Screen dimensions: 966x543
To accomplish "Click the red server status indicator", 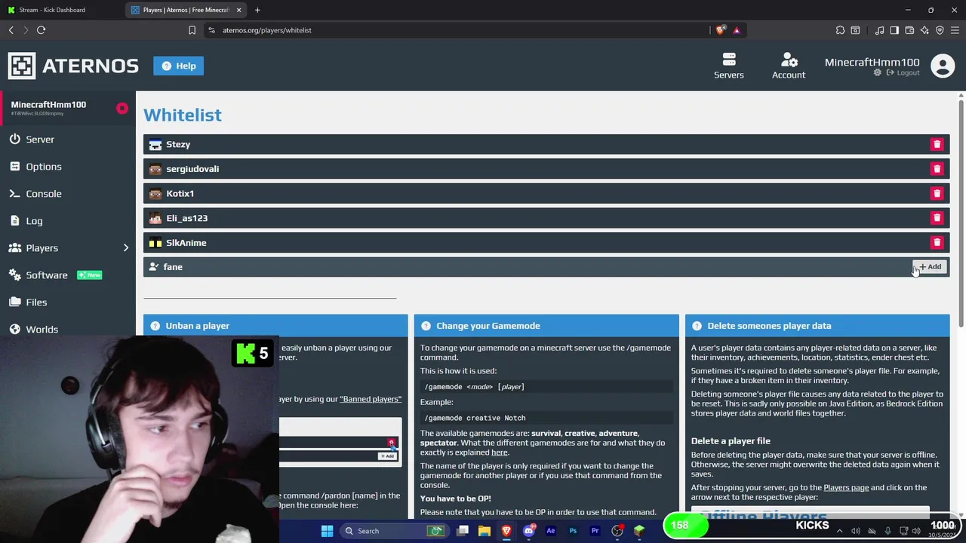I will (x=122, y=109).
